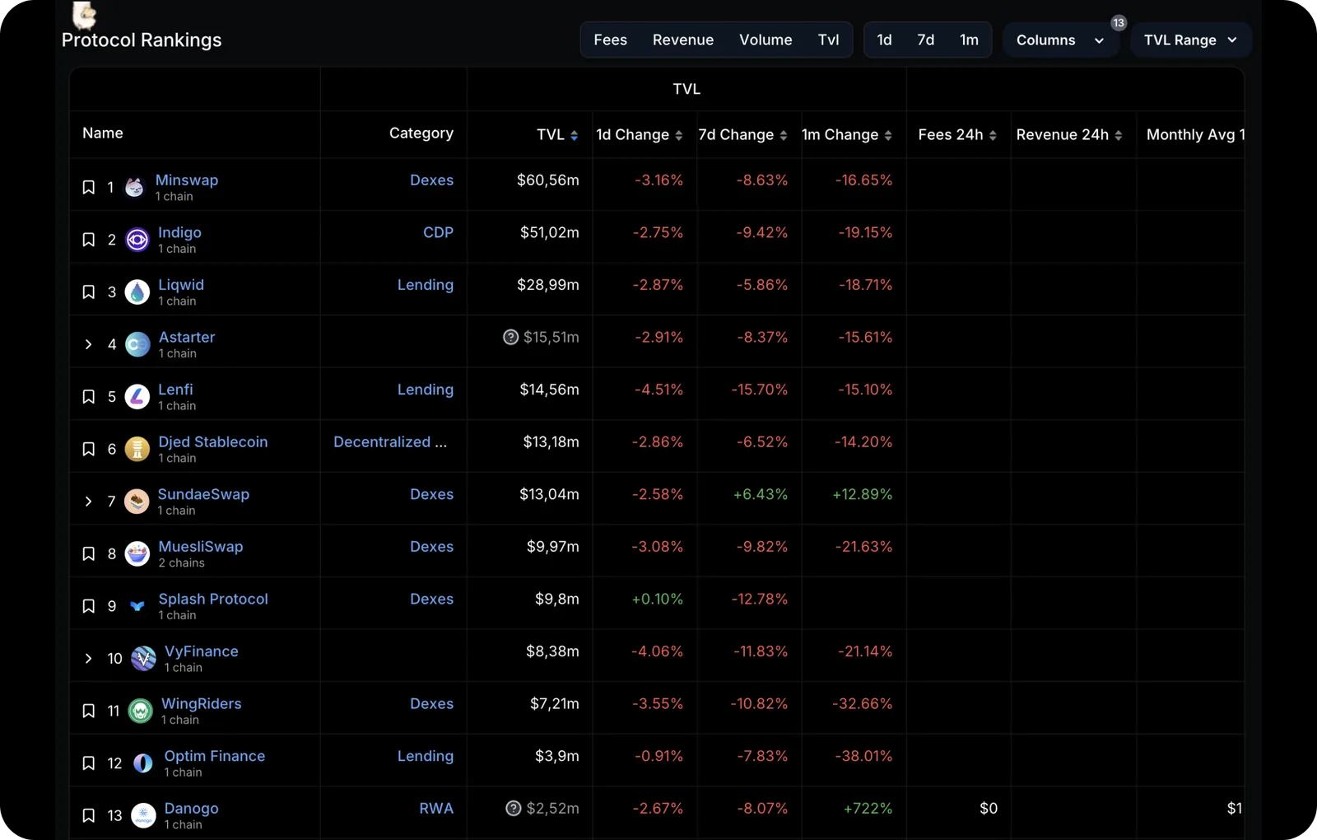Sort by TVL column arrows
The height and width of the screenshot is (840, 1317).
575,136
